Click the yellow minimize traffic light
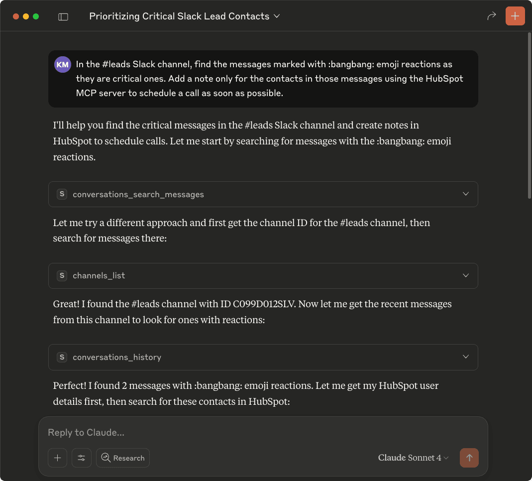Image resolution: width=532 pixels, height=481 pixels. point(25,16)
